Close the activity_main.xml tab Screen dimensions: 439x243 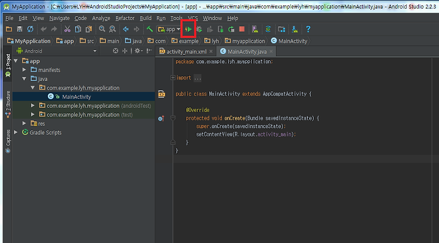tap(211, 51)
